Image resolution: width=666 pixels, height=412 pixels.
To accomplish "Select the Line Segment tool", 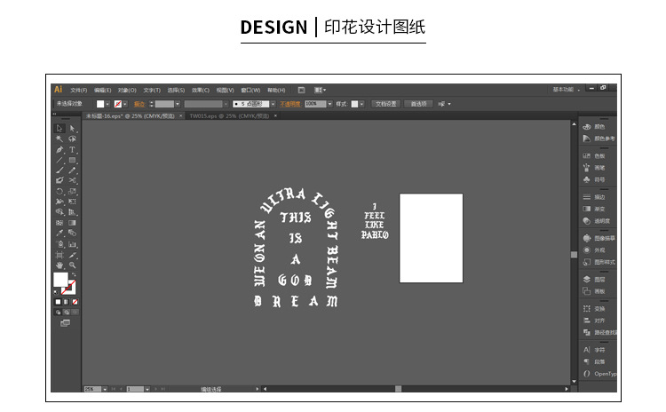I will (59, 160).
